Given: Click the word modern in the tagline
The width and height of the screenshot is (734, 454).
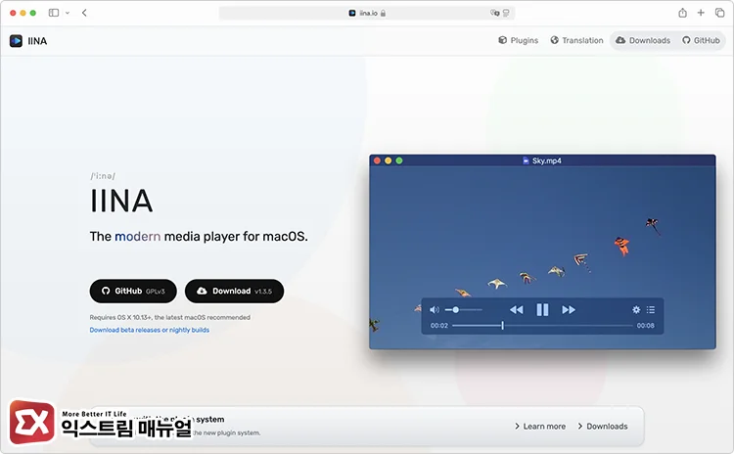Looking at the screenshot, I should (138, 237).
